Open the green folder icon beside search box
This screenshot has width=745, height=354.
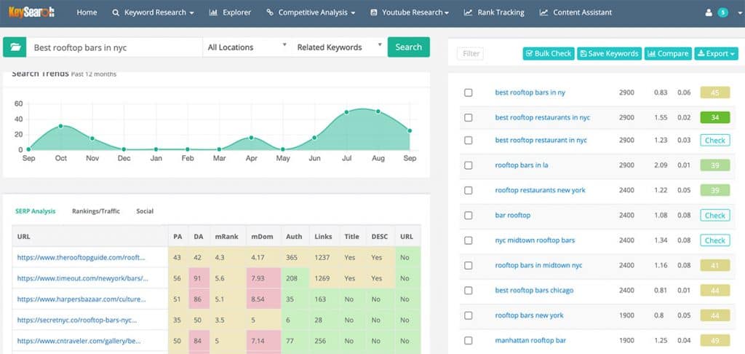[x=15, y=47]
